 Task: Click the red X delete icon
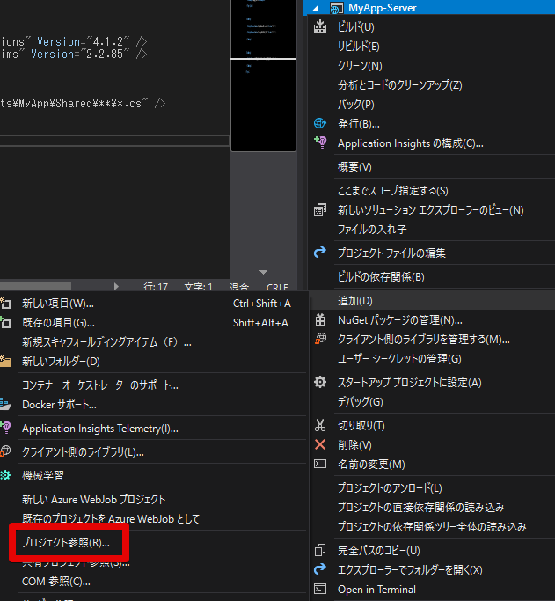(320, 444)
